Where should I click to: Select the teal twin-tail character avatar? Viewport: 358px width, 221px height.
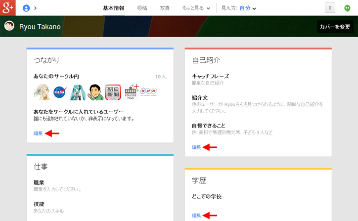coord(77,91)
